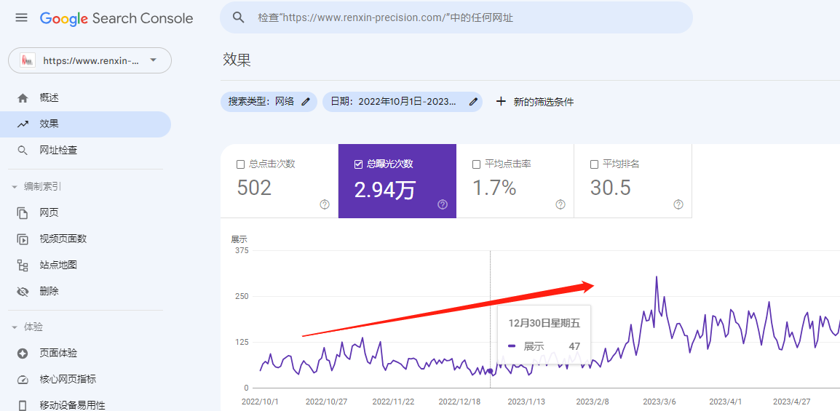
Task: Enable the 平均排名 checkbox
Action: coord(594,164)
